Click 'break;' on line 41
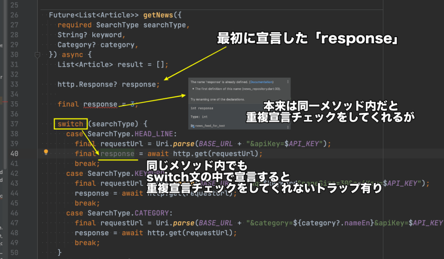Screen dimensions: 444x259 point(88,163)
